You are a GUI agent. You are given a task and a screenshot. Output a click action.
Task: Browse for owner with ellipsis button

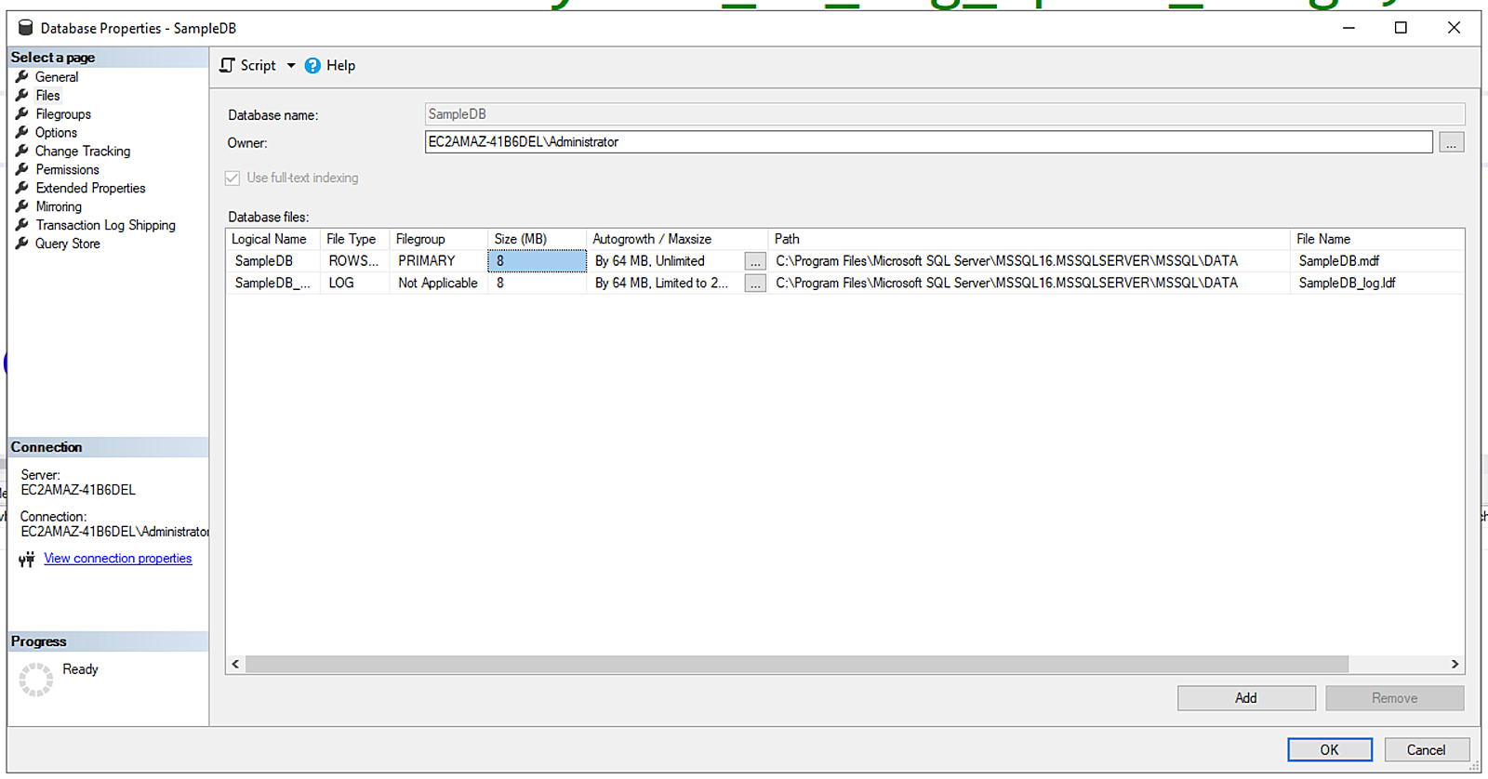click(1451, 142)
